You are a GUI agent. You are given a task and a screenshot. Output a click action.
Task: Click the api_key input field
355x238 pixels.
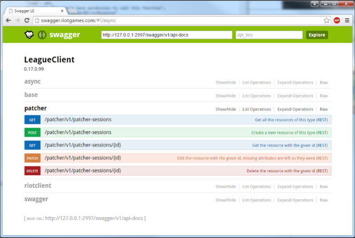coord(269,35)
